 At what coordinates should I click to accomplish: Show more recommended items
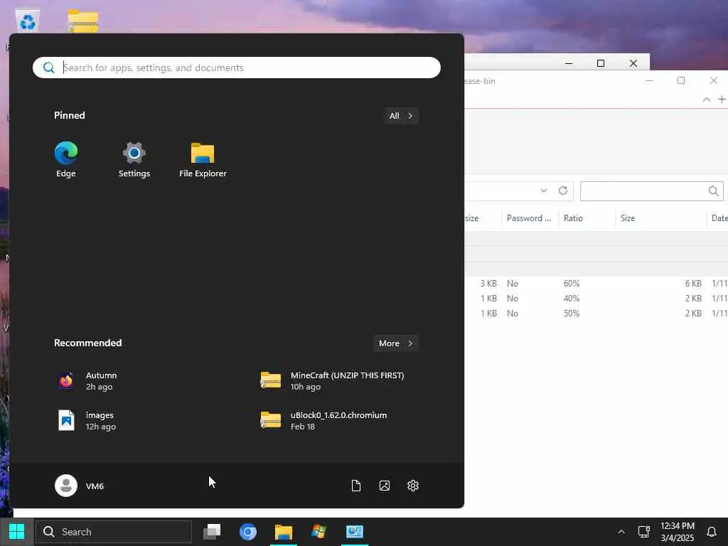[396, 343]
